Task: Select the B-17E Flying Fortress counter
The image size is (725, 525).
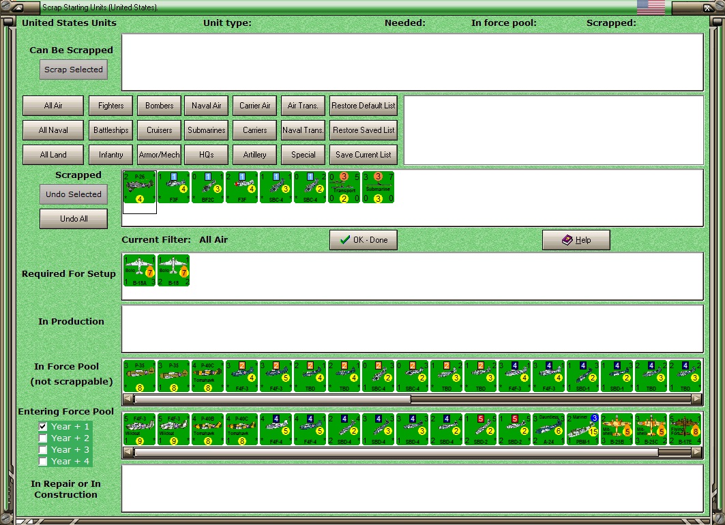Action: (685, 430)
